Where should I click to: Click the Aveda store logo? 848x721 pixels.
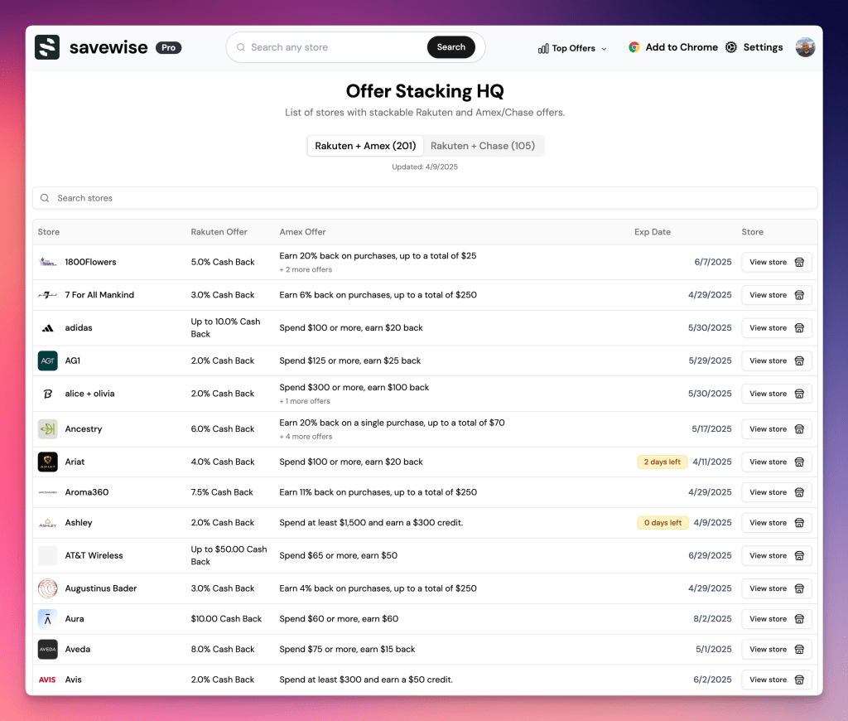[47, 649]
